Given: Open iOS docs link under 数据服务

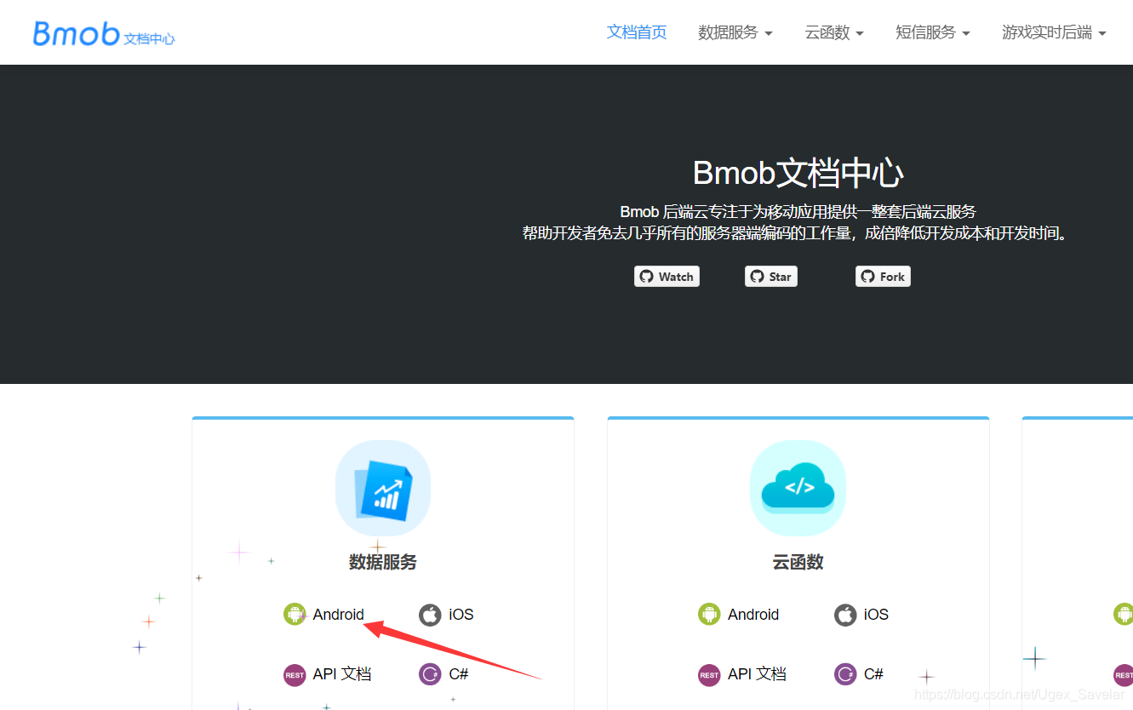Looking at the screenshot, I should coord(461,615).
